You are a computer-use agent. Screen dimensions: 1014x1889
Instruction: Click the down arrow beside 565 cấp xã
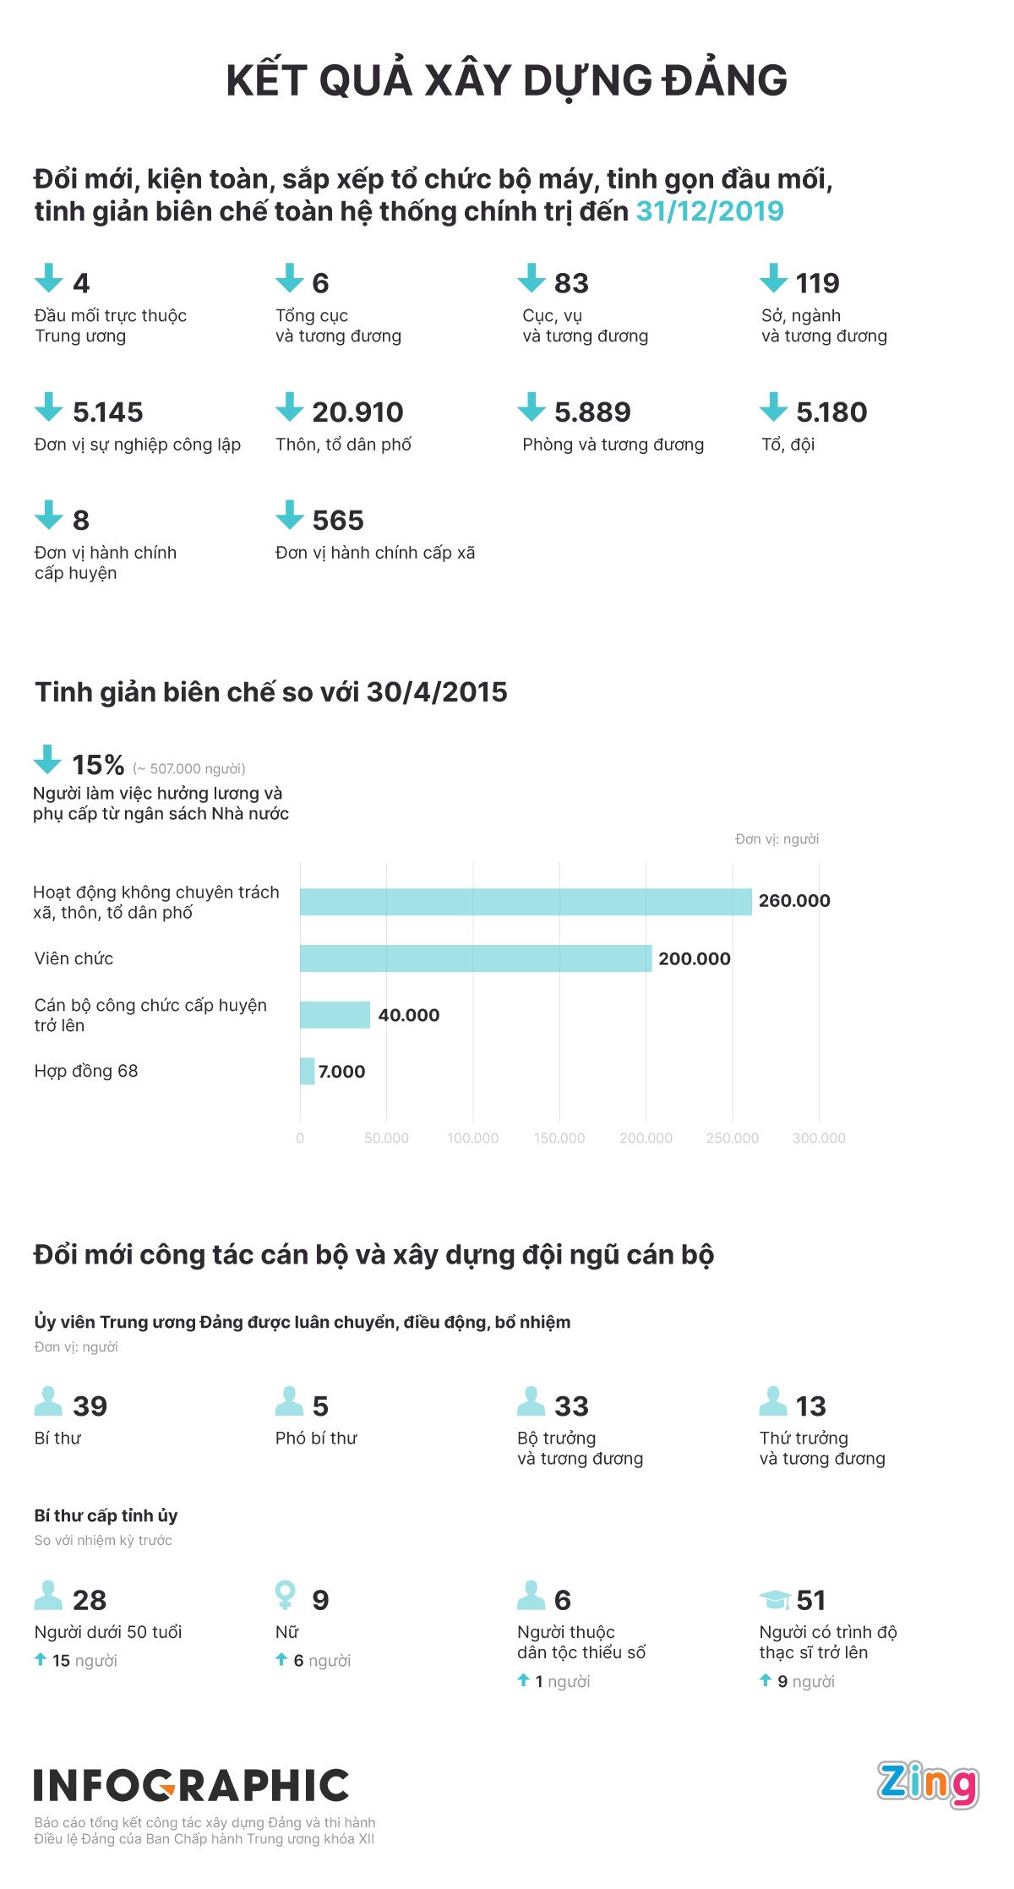pyautogui.click(x=290, y=516)
